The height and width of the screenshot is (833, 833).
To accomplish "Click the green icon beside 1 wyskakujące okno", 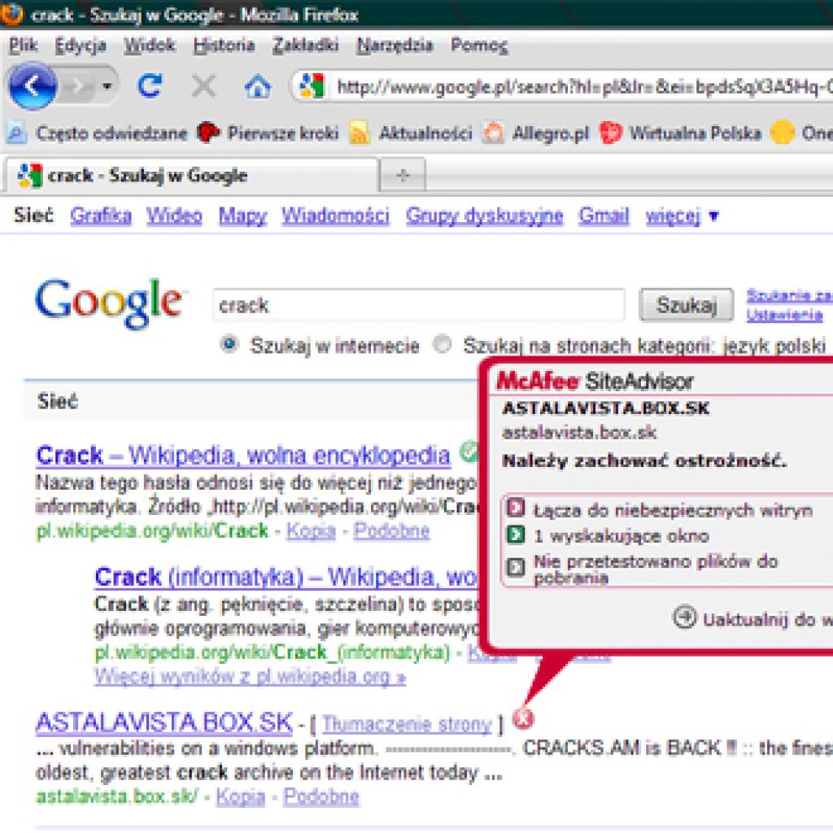I will [515, 534].
